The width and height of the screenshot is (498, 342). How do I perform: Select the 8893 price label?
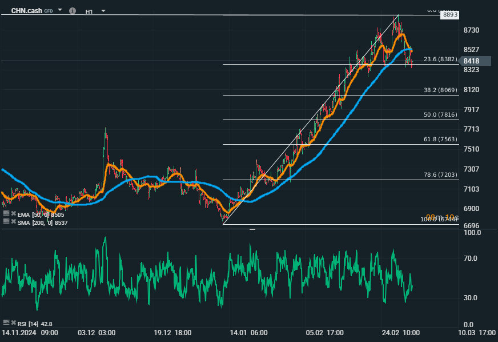(449, 15)
